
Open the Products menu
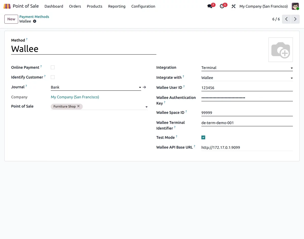click(x=94, y=6)
